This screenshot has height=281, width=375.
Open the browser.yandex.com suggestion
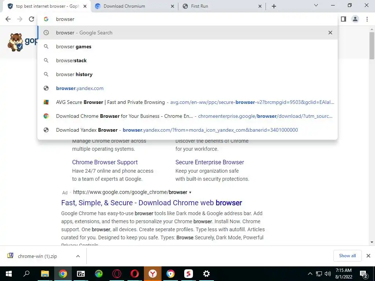[187, 88]
